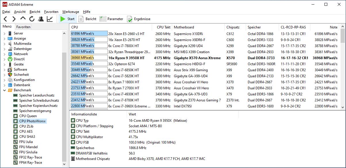
Task: Open the Werkzeuge menu
Action: coord(71,12)
